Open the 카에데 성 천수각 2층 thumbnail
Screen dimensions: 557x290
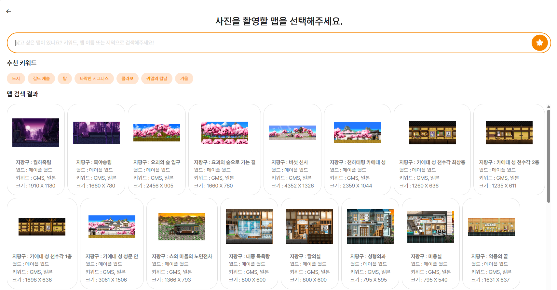[509, 133]
